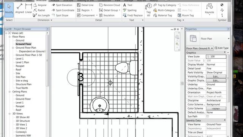The width and height of the screenshot is (243, 137).
Task: Open the Keynote tool
Action: point(209,9)
